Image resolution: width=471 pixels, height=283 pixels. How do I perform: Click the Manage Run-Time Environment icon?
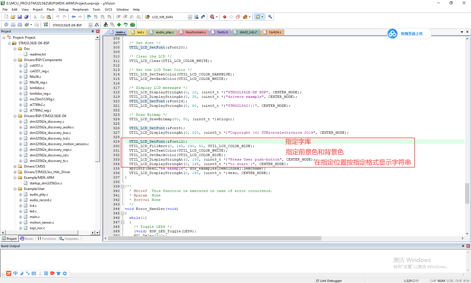126,25
